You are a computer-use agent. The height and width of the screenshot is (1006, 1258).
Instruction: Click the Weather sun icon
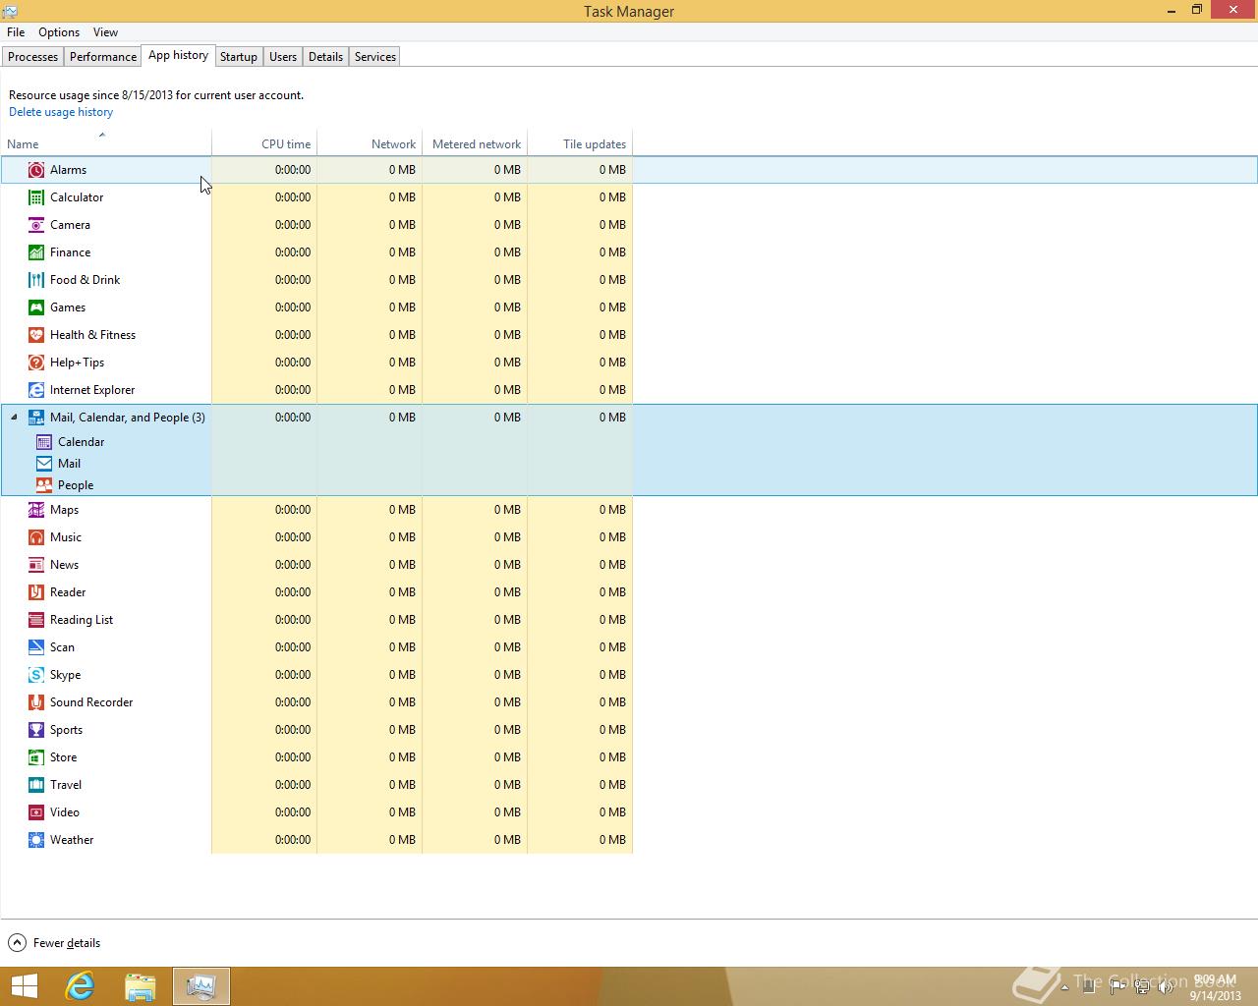tap(36, 840)
